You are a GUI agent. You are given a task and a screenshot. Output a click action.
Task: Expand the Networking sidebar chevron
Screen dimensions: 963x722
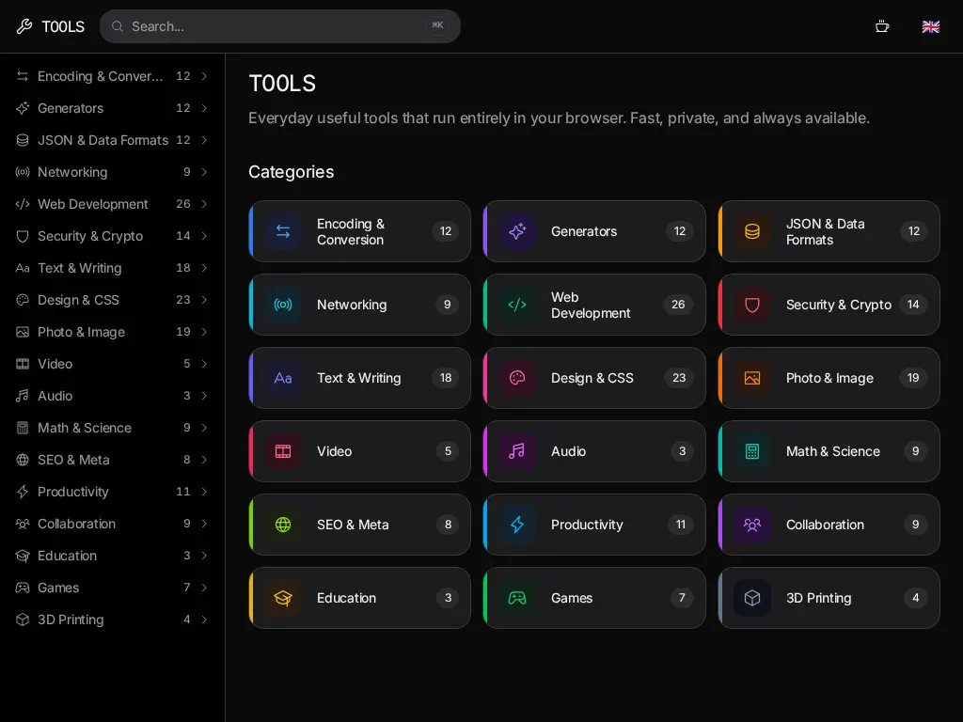coord(204,172)
